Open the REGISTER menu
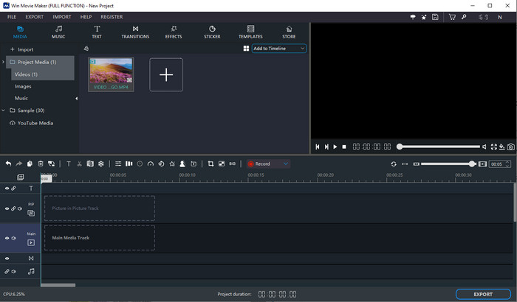 coord(112,17)
